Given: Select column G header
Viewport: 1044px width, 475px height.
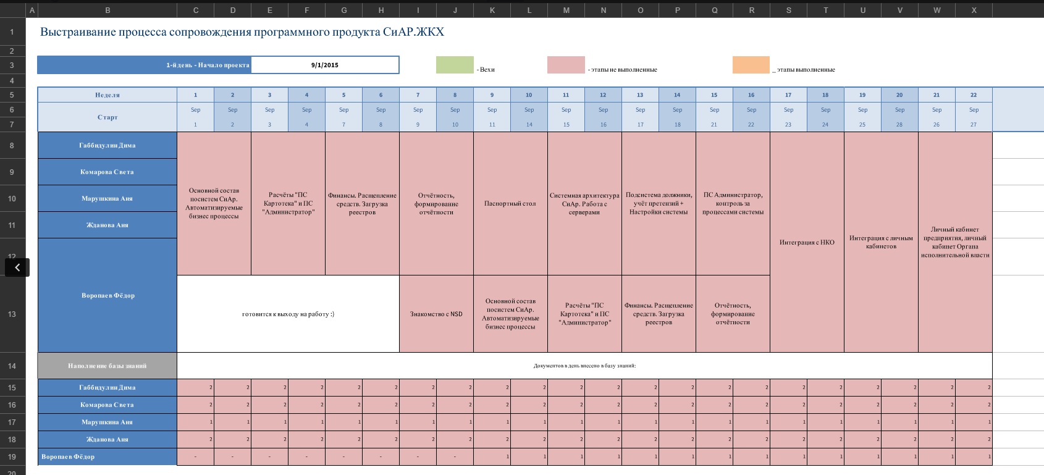Looking at the screenshot, I should tap(344, 10).
